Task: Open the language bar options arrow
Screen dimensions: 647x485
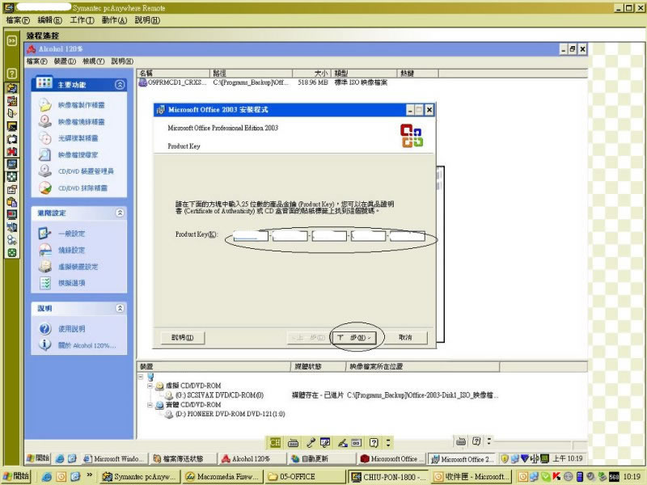Action: coord(388,442)
